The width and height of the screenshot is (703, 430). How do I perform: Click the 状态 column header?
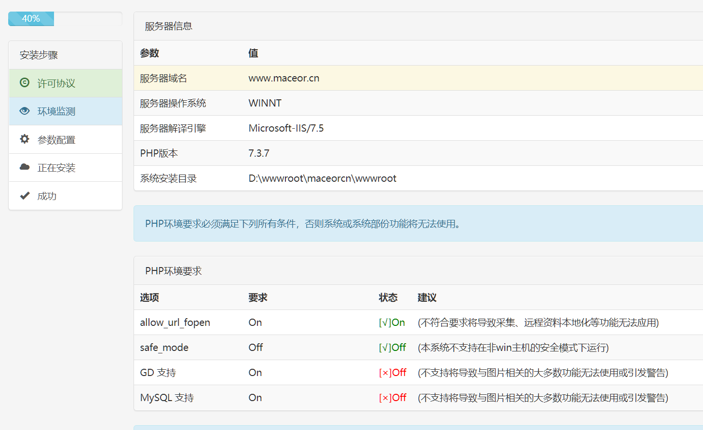[388, 297]
